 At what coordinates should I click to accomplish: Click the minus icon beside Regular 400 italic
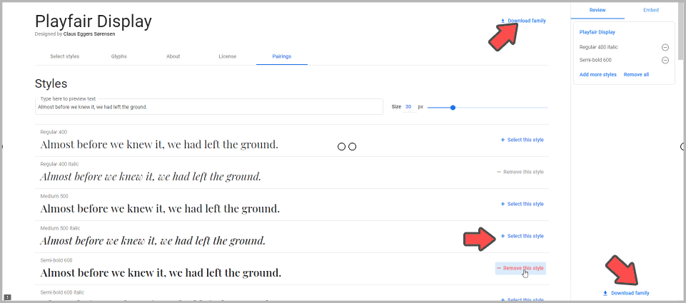pos(665,47)
